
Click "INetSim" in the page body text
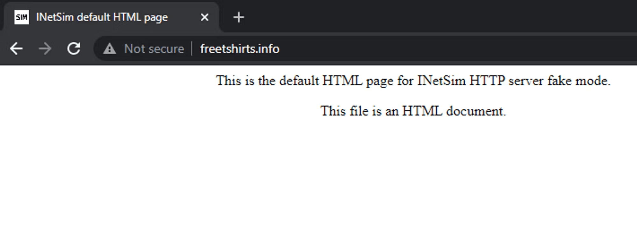tap(441, 81)
